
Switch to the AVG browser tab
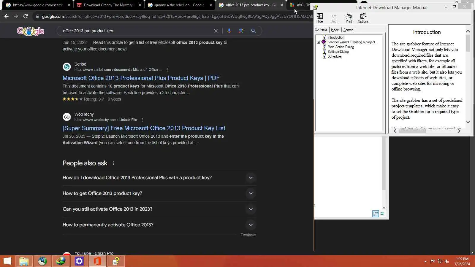[x=300, y=5]
